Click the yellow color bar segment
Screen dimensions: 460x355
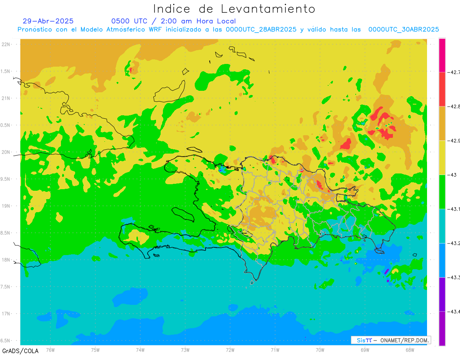coord(442,157)
